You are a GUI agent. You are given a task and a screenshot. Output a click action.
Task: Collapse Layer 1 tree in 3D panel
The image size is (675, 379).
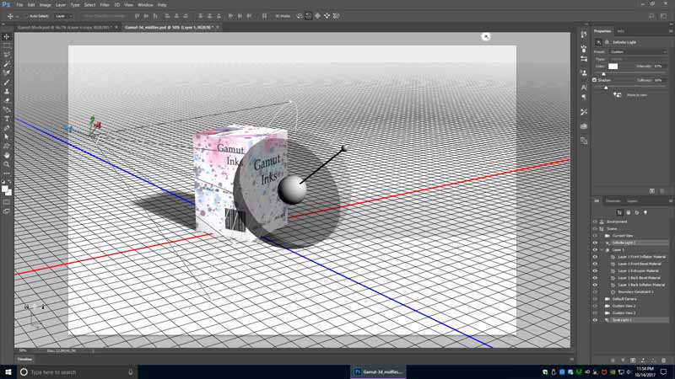point(602,249)
